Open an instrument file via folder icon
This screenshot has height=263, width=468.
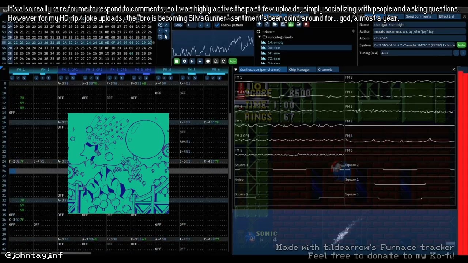click(x=275, y=24)
